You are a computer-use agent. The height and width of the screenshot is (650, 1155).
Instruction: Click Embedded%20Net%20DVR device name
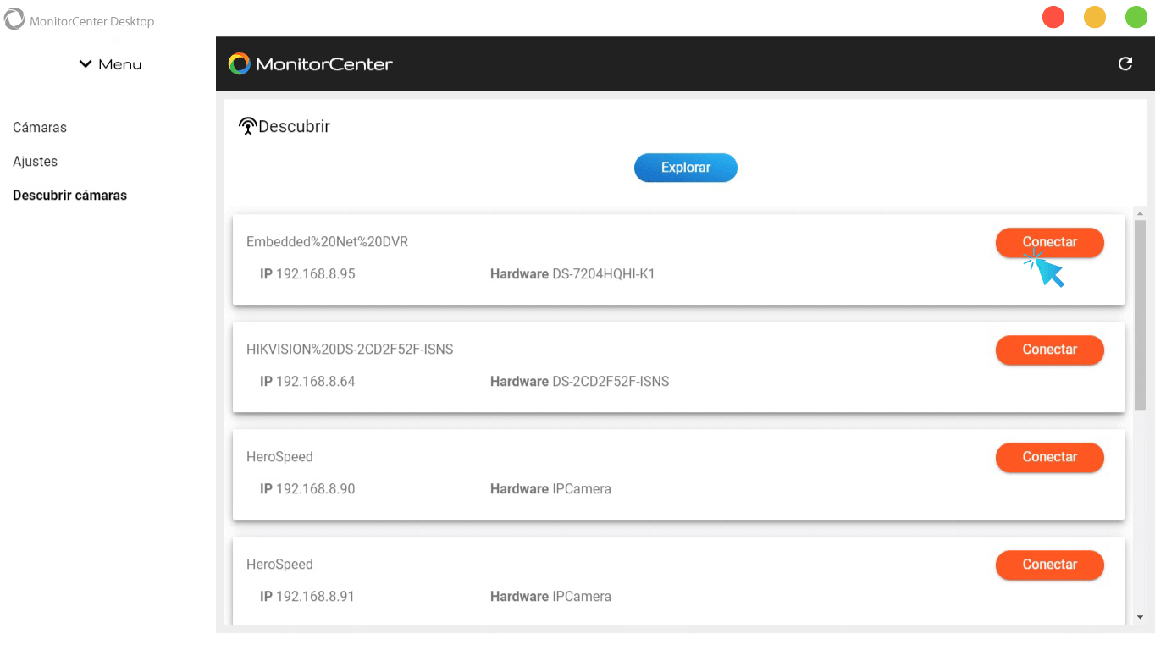[x=327, y=242]
